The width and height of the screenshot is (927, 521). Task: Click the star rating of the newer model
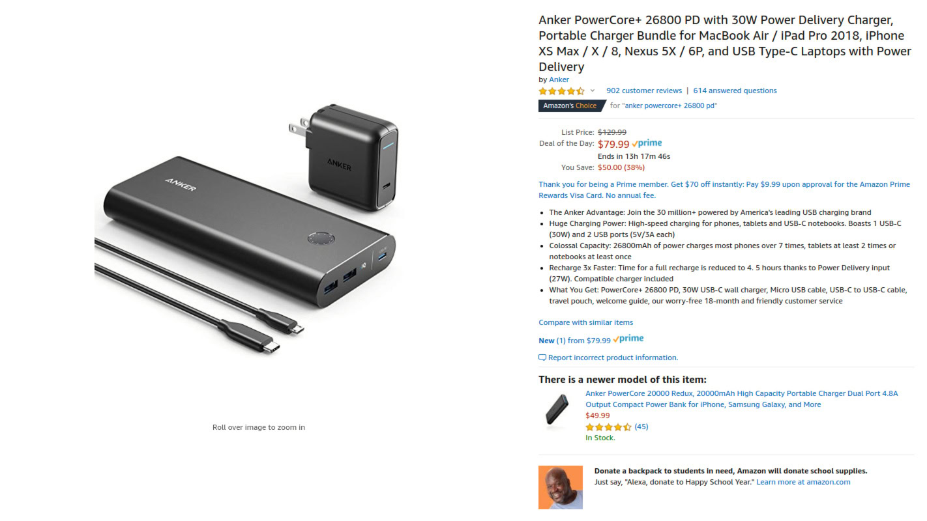pyautogui.click(x=608, y=427)
